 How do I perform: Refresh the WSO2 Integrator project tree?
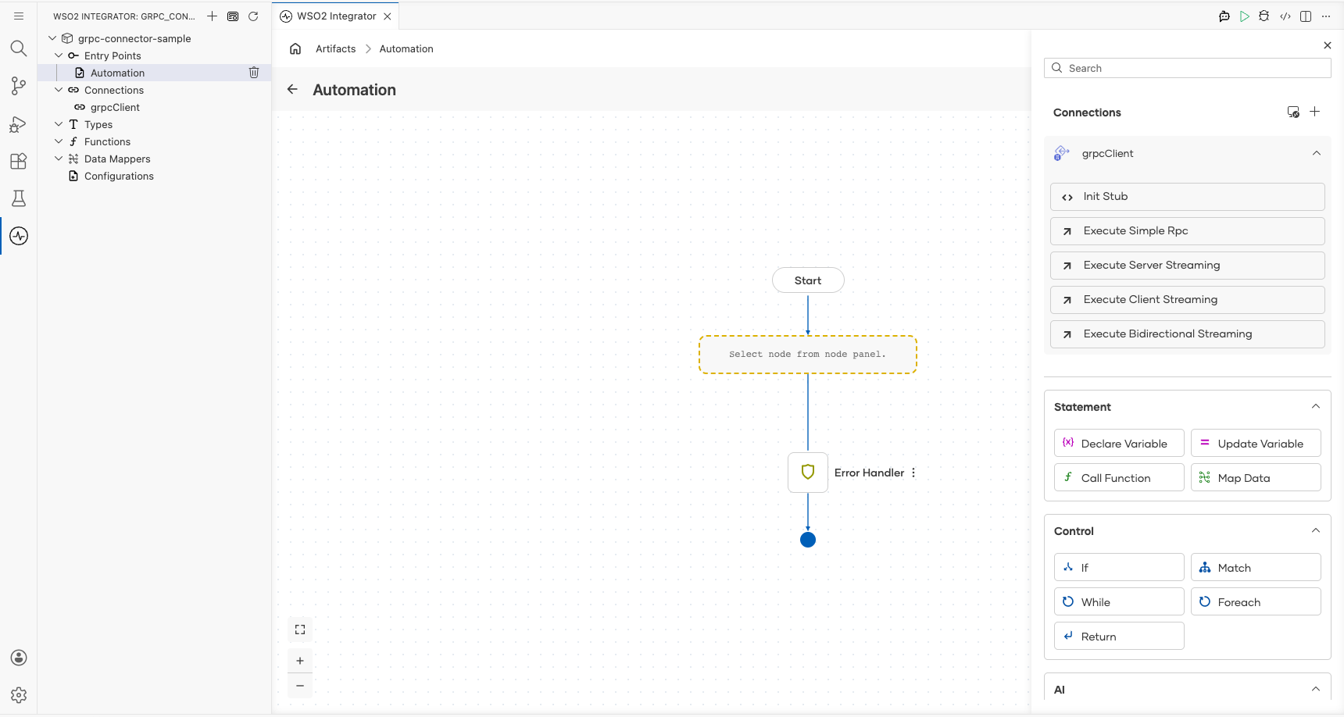click(253, 16)
